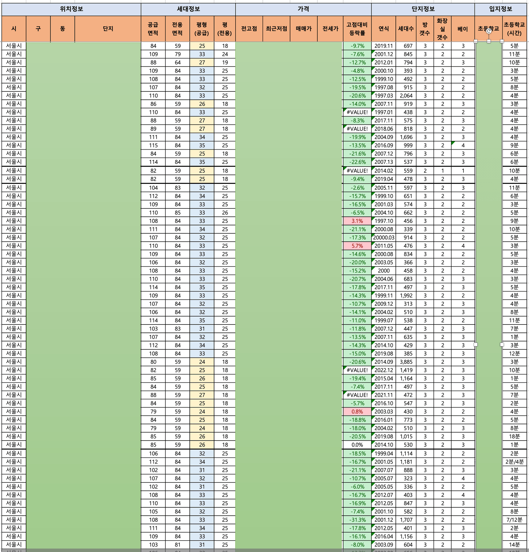Click the 1,696 households cell

coord(406,137)
